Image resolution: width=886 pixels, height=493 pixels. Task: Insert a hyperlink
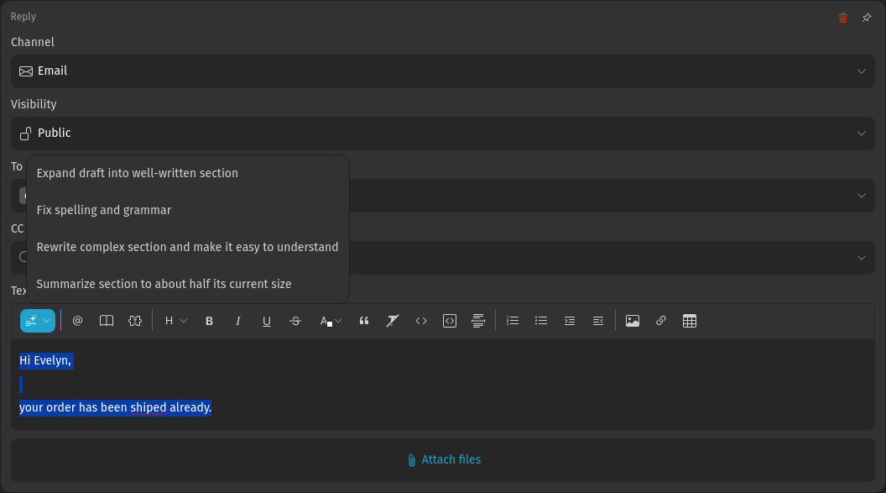tap(661, 321)
